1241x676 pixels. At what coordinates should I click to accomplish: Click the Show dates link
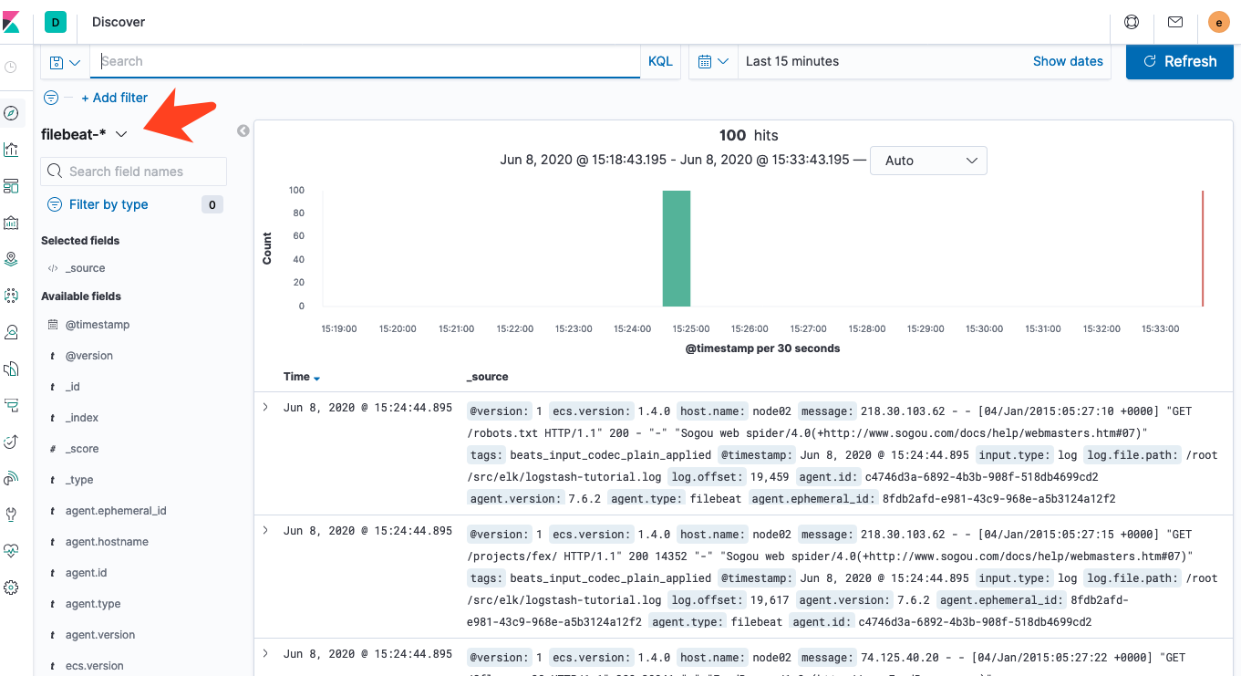click(1067, 61)
